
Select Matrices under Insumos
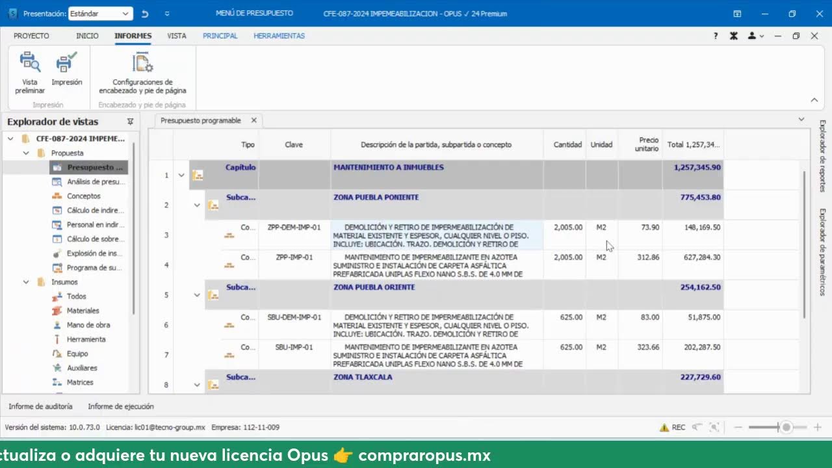(x=79, y=382)
